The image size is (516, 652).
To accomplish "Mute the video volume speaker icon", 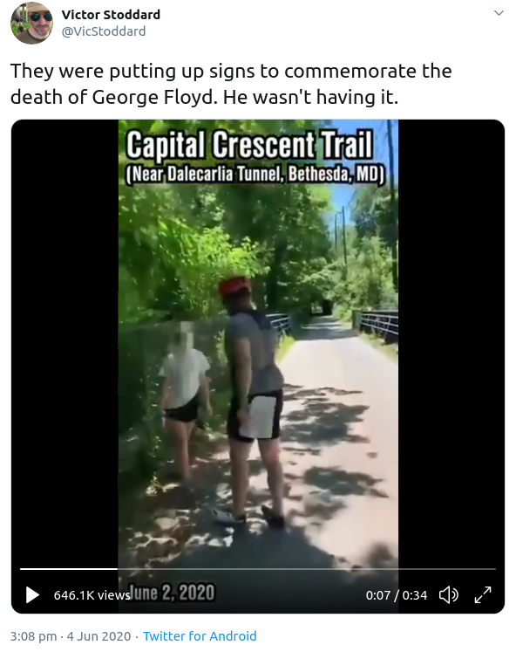I will pos(449,594).
